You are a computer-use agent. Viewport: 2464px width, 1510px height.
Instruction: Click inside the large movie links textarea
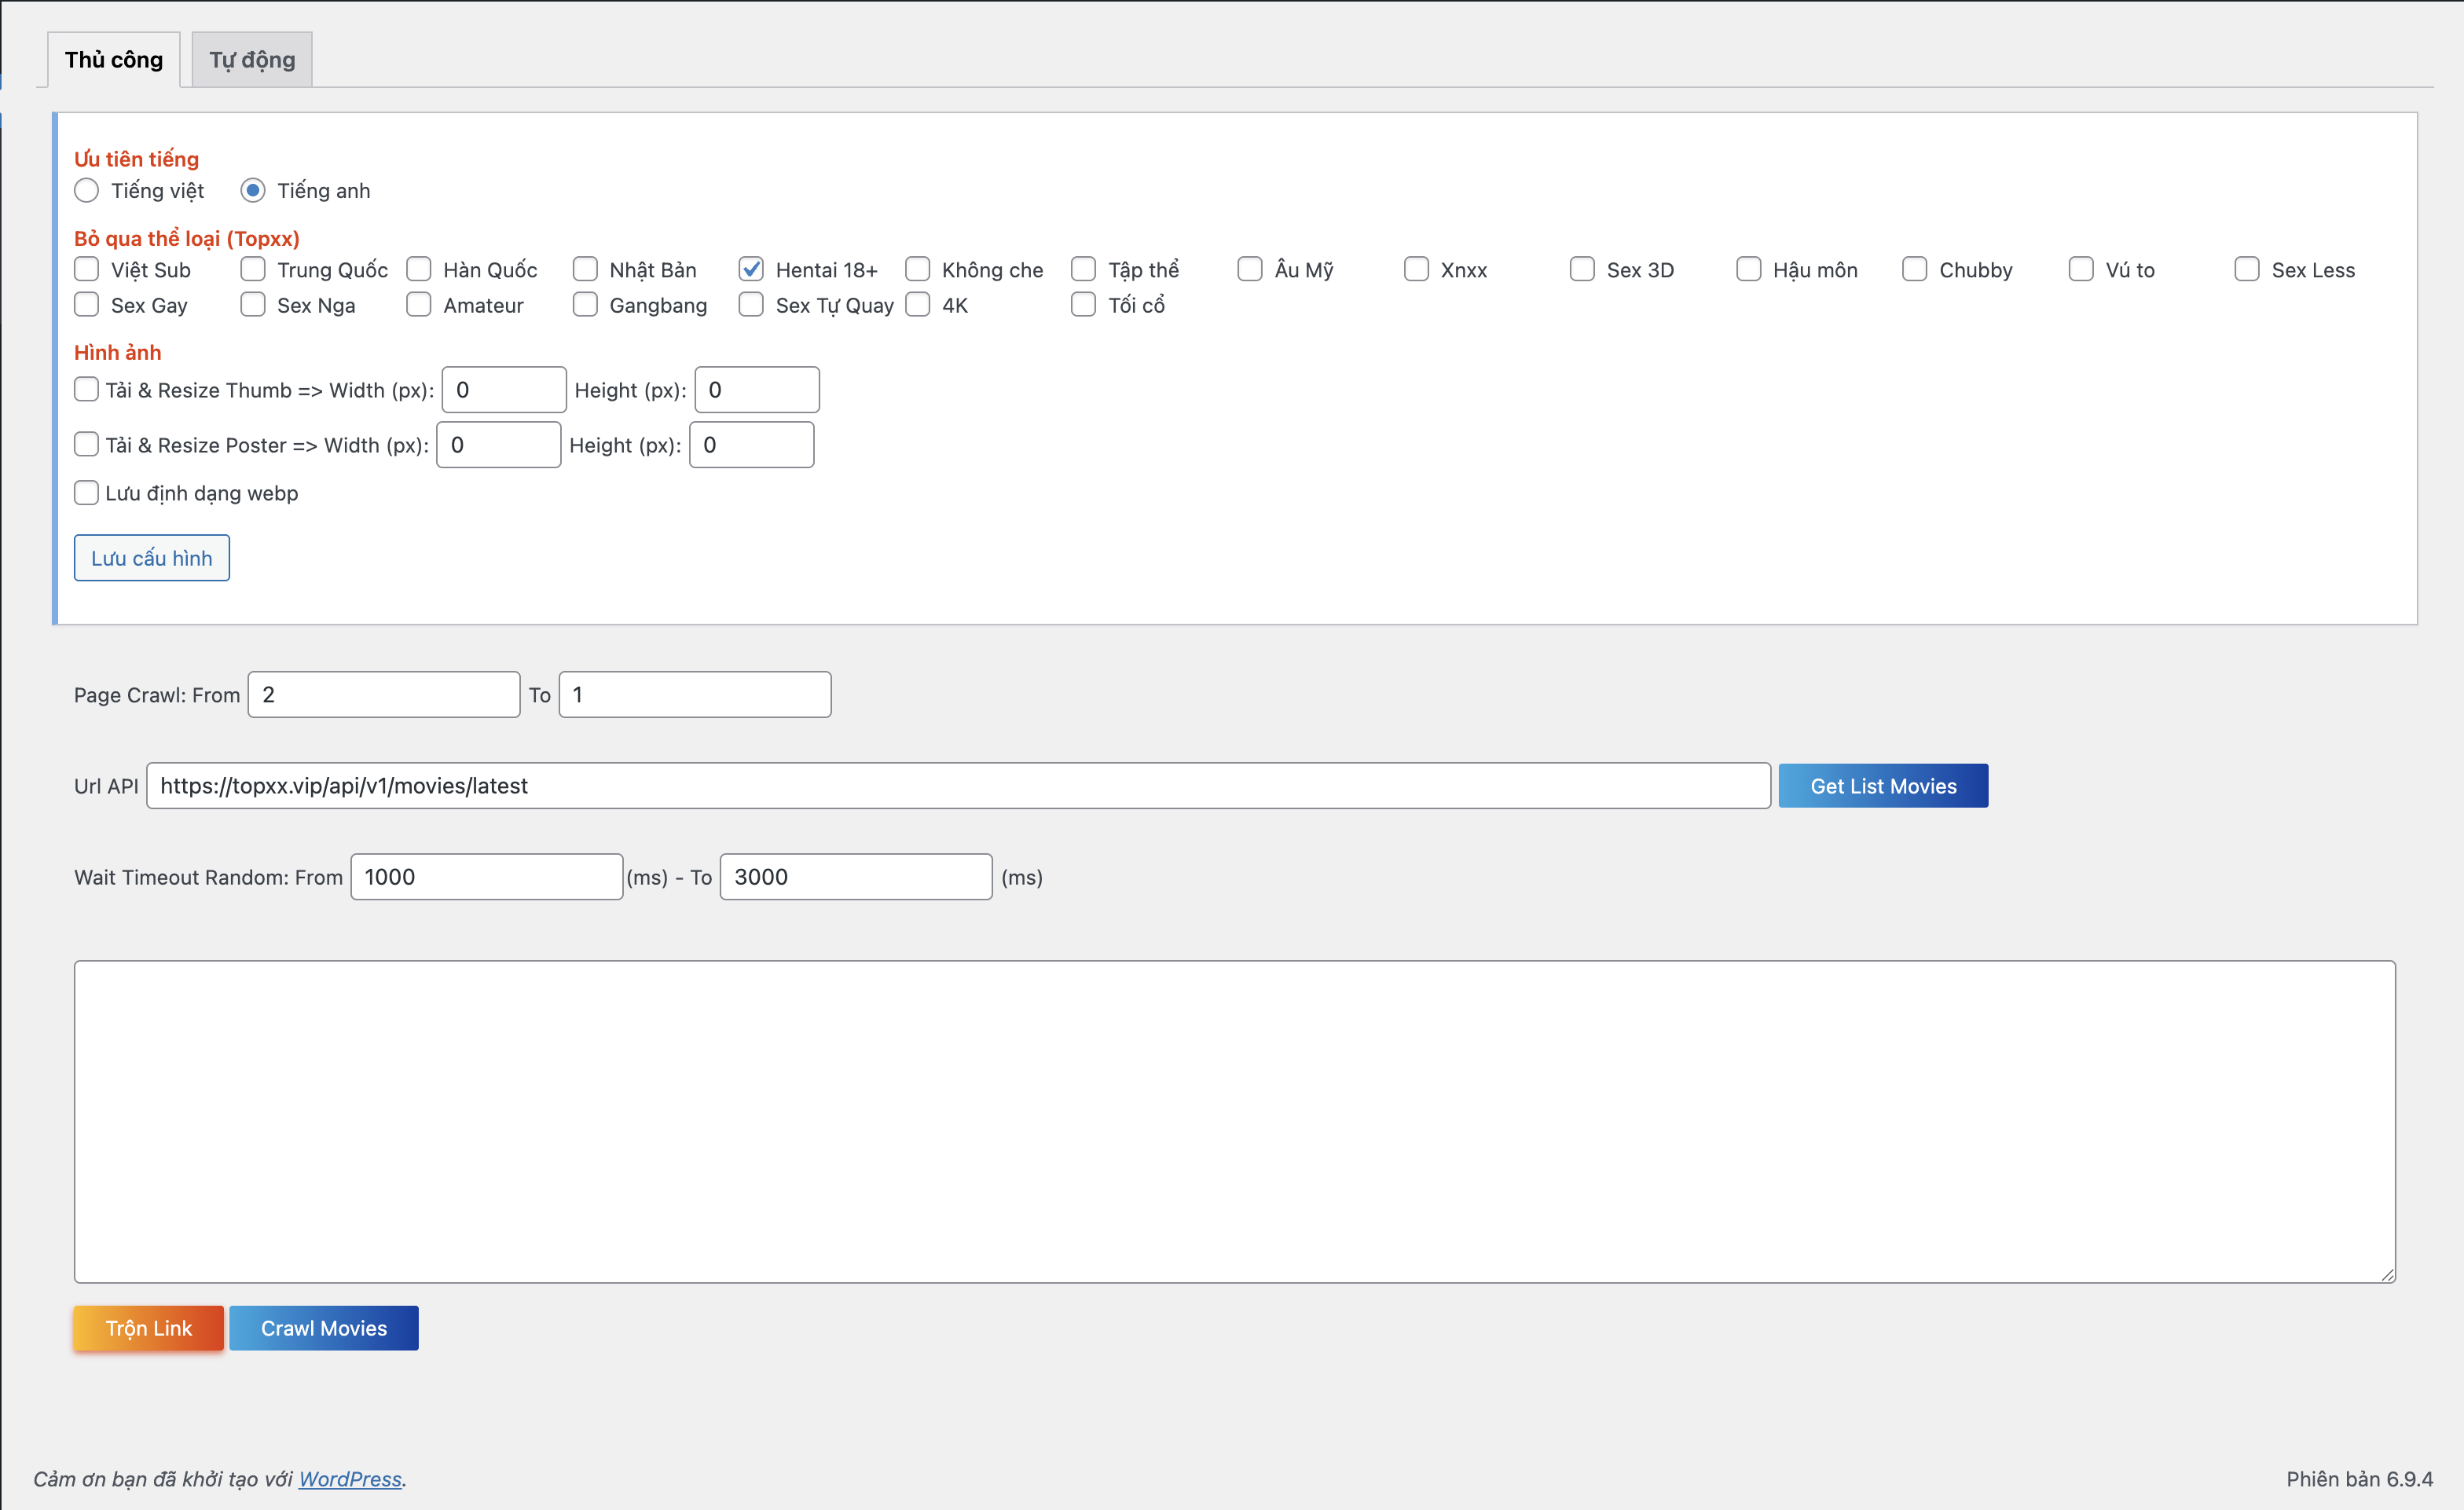[x=1235, y=1122]
